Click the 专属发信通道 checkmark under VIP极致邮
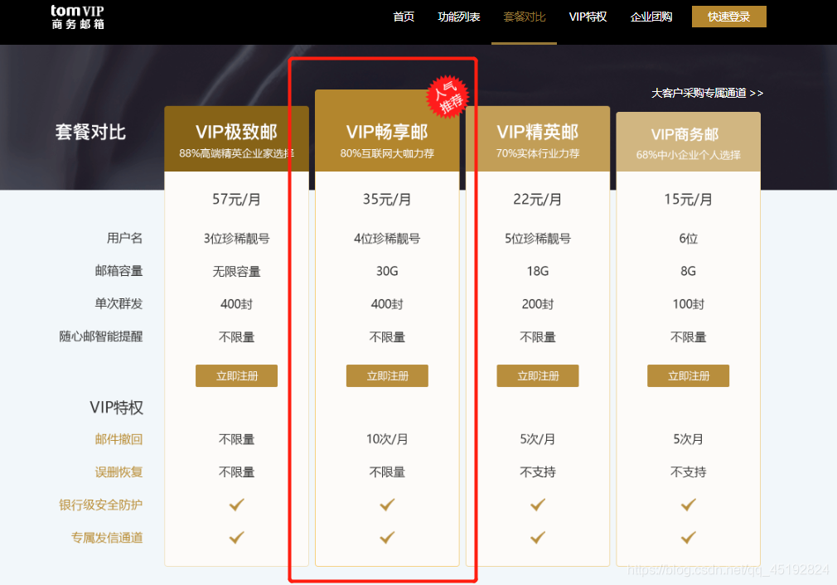The height and width of the screenshot is (585, 837). pyautogui.click(x=236, y=537)
